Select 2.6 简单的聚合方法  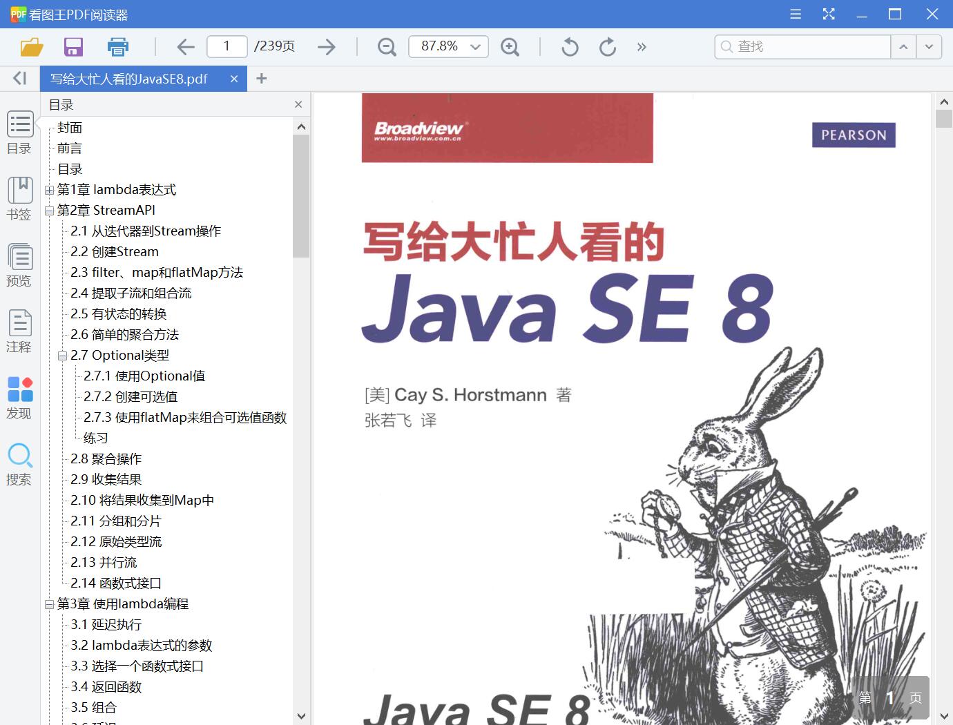pos(125,335)
